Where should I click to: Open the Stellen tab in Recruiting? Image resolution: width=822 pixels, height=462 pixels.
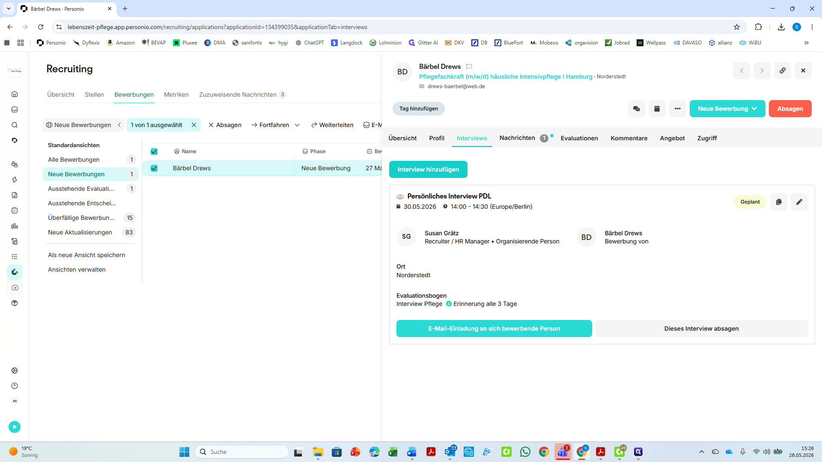tap(94, 95)
